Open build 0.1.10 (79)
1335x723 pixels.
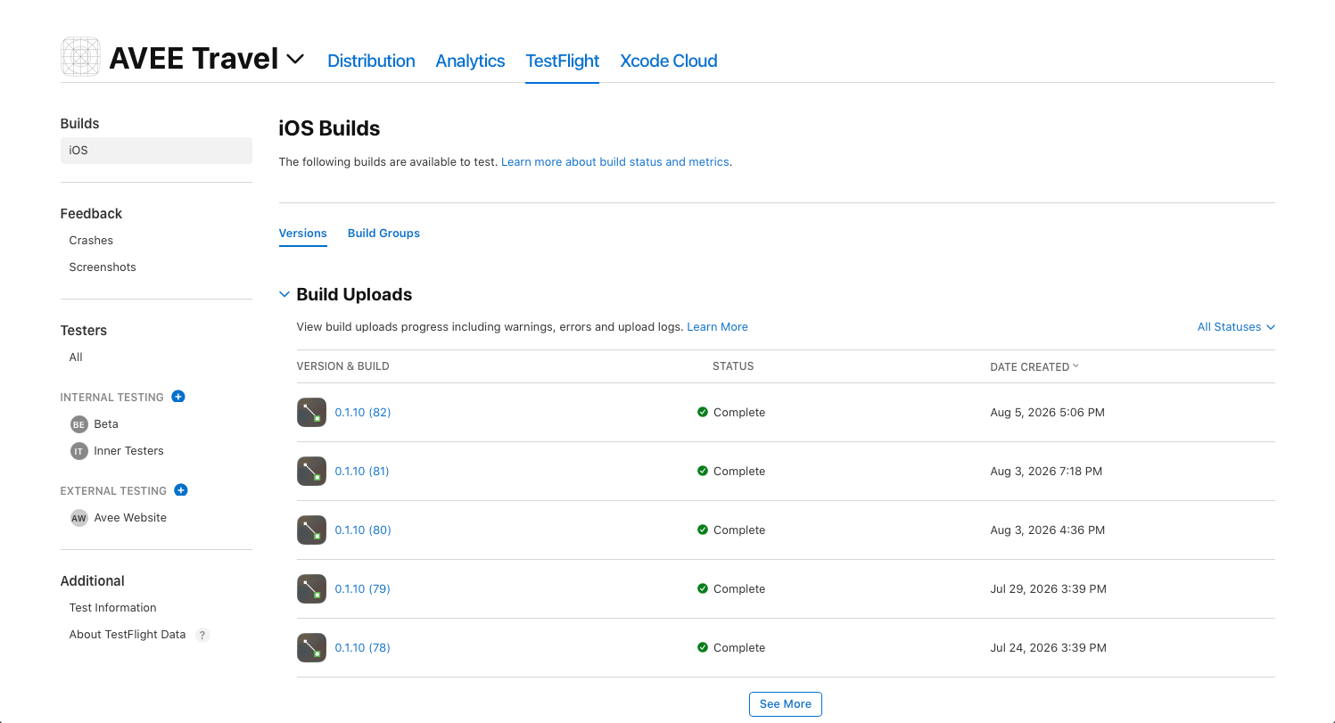pyautogui.click(x=363, y=589)
